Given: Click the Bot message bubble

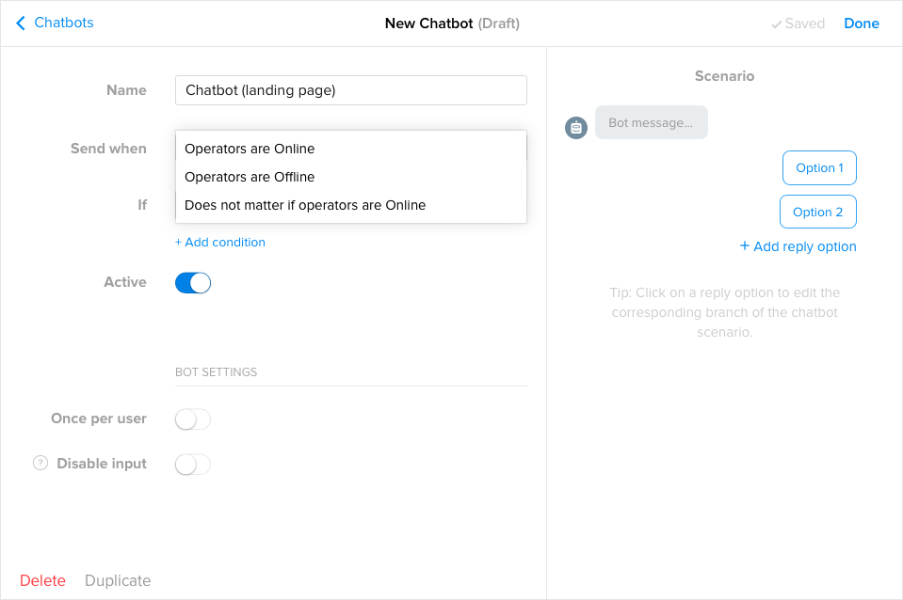Looking at the screenshot, I should click(651, 122).
